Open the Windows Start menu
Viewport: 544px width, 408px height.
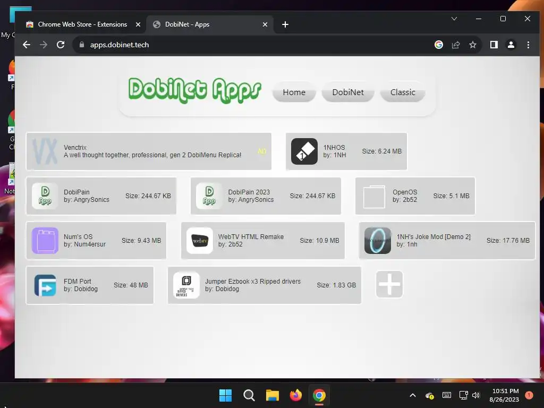coord(225,395)
